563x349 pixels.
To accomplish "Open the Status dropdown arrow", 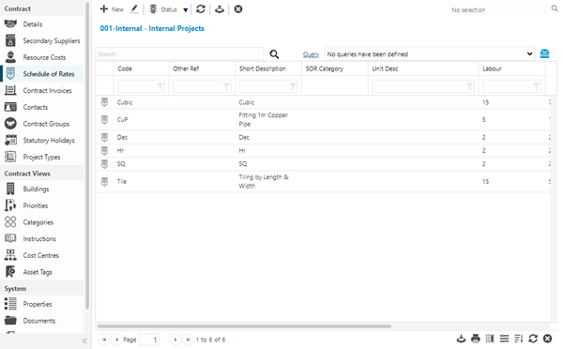I will pyautogui.click(x=185, y=10).
